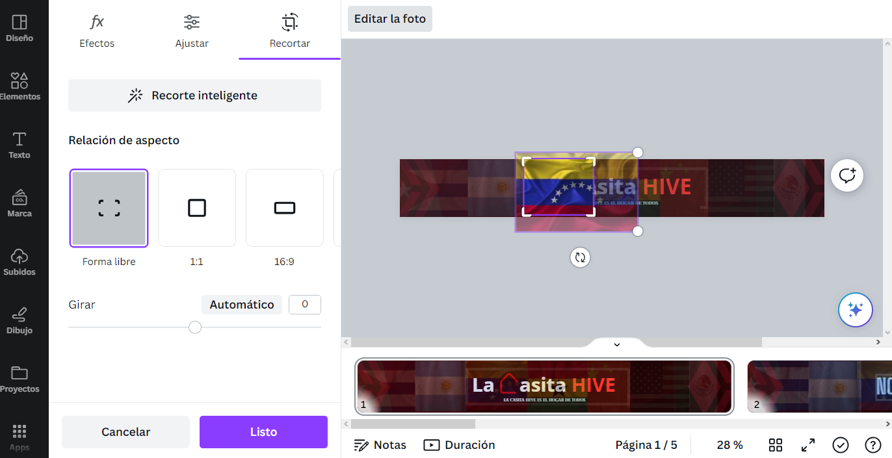892x458 pixels.
Task: Click the Girar rotation slider handle
Action: pos(195,327)
